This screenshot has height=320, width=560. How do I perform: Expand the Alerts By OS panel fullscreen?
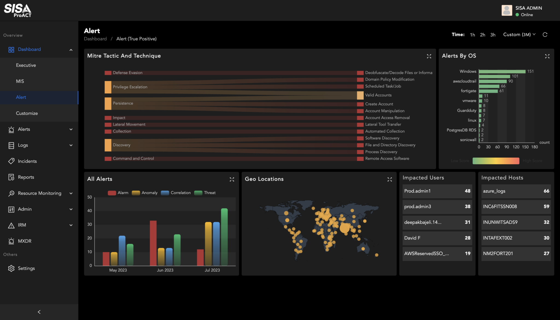click(547, 56)
